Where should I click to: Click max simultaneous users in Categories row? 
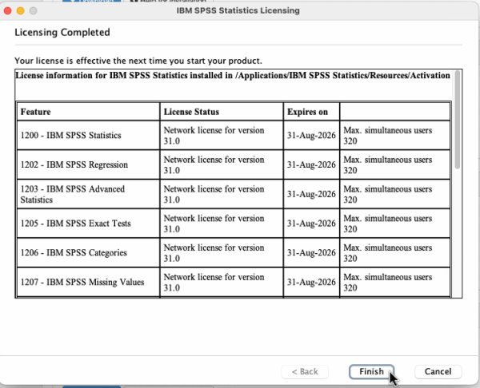point(395,252)
